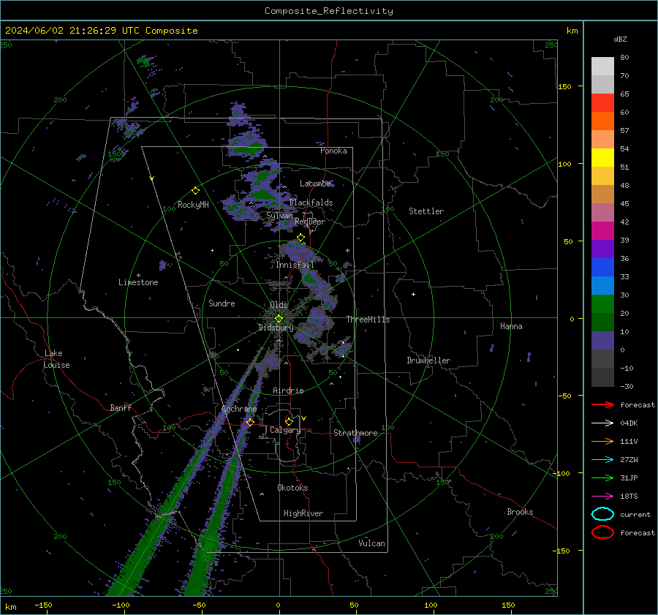
Task: Click the orange 111V arrow icon
Action: click(x=602, y=441)
